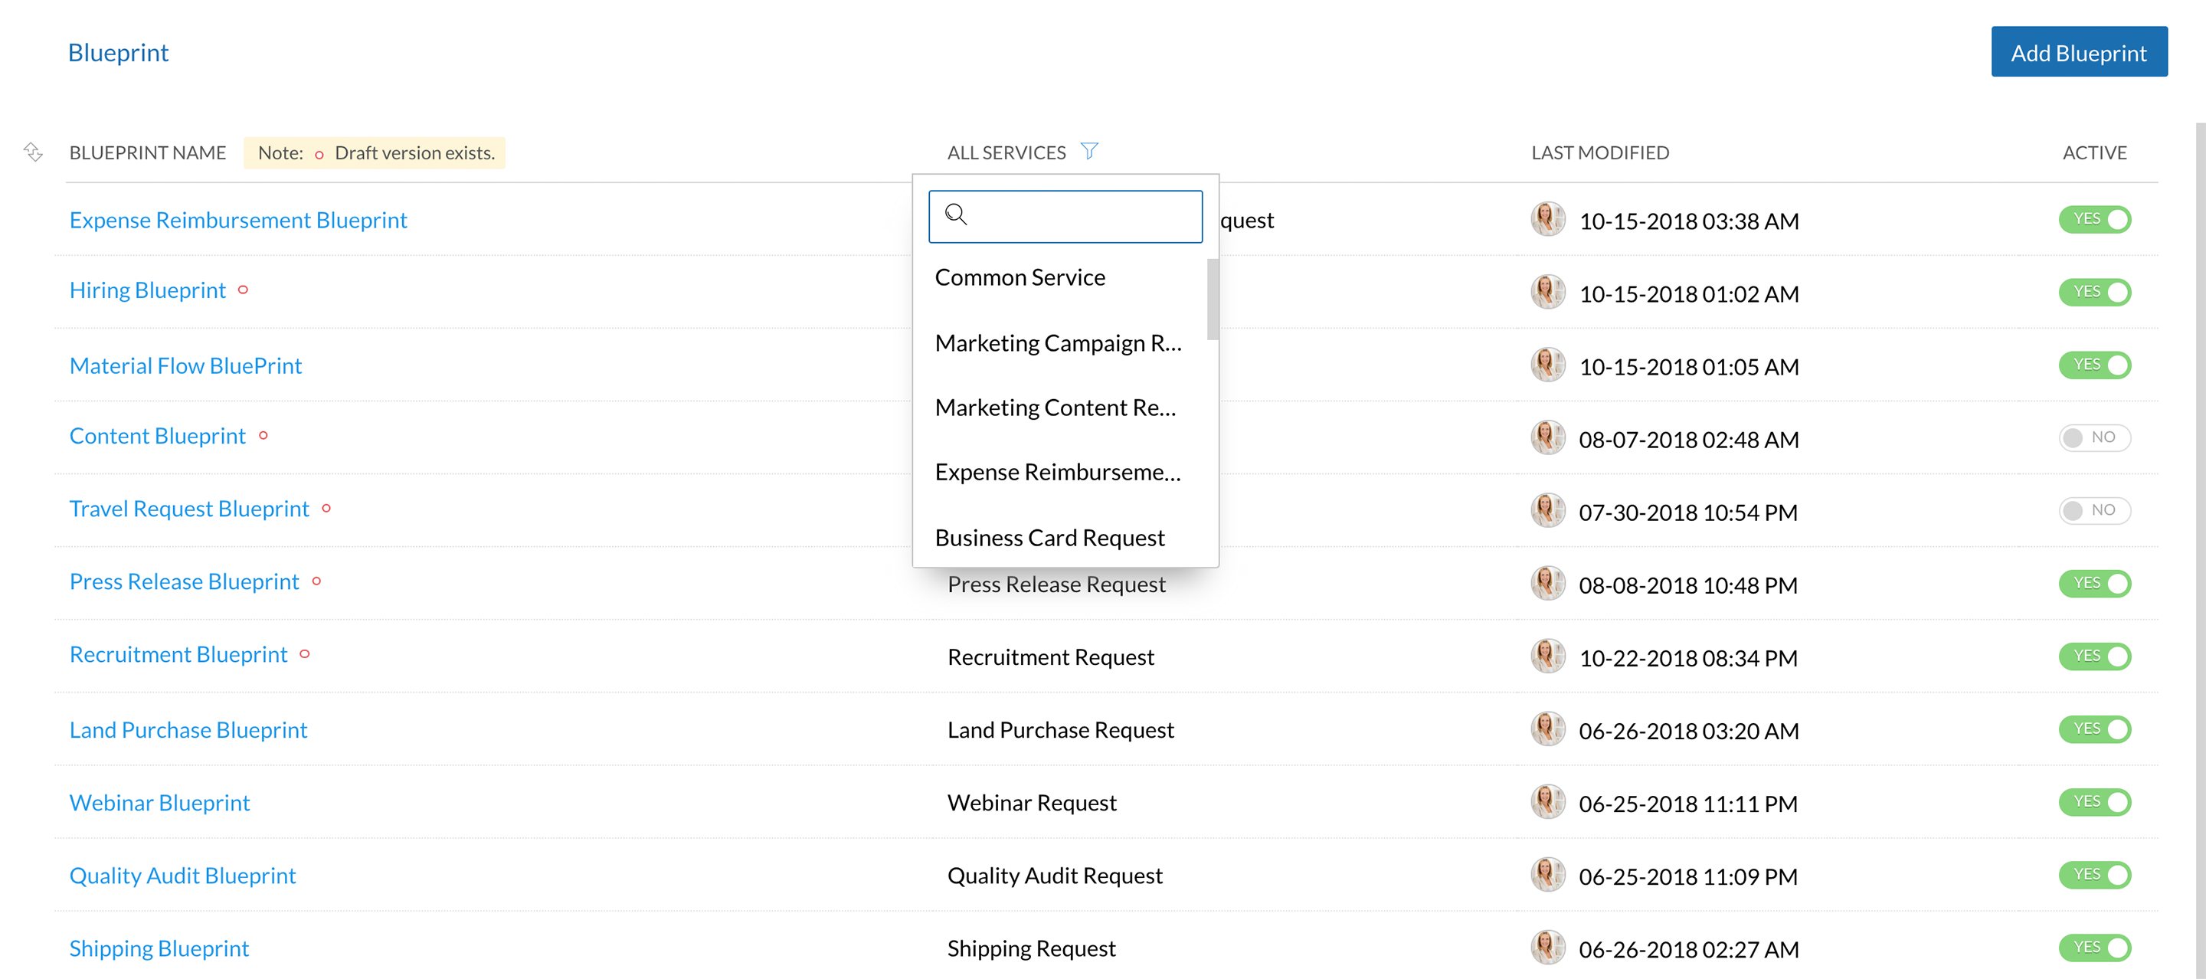The image size is (2206, 979).
Task: Click the services dropdown scrollbar thumb
Action: point(1212,298)
